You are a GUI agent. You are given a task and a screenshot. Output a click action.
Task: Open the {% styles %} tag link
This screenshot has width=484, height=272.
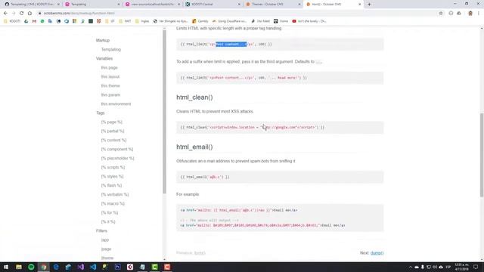point(112,176)
